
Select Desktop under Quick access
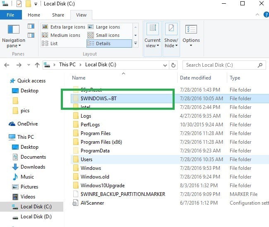25,91
